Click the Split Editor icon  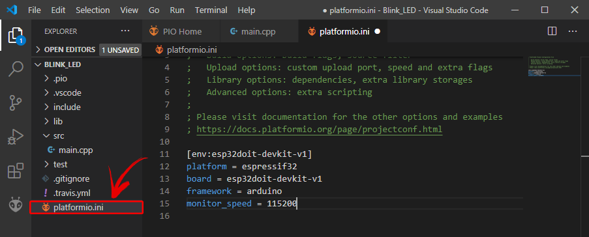pos(552,31)
